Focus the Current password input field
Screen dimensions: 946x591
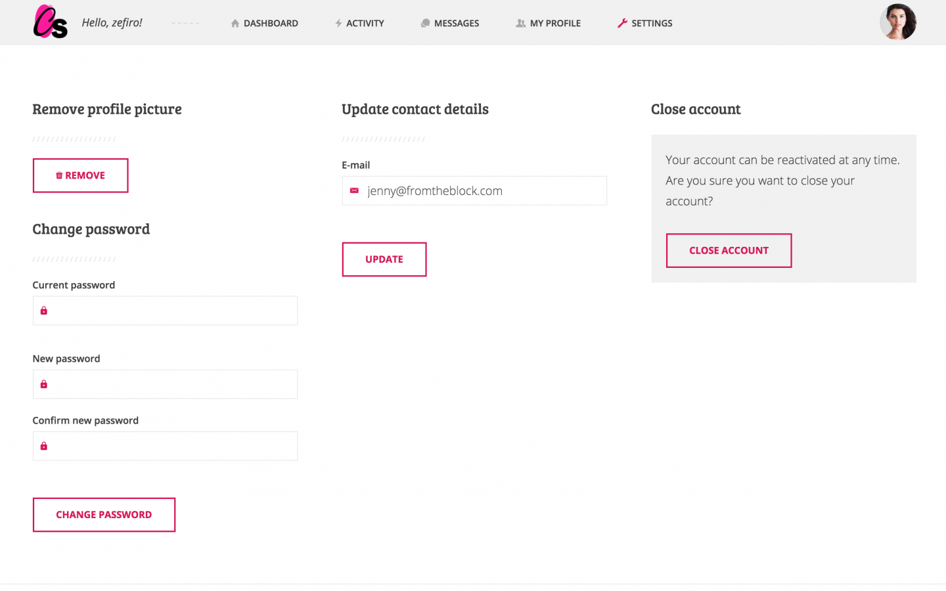(x=166, y=311)
